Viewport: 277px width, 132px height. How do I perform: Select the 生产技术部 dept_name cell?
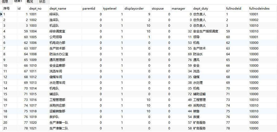[x=65, y=48]
